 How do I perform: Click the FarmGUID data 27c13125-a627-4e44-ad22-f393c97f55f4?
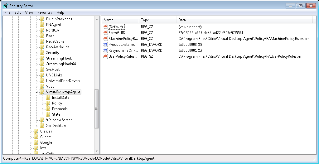[210, 32]
